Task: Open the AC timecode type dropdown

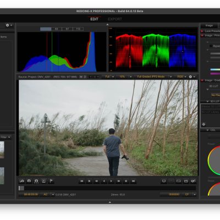Action: click(48, 195)
